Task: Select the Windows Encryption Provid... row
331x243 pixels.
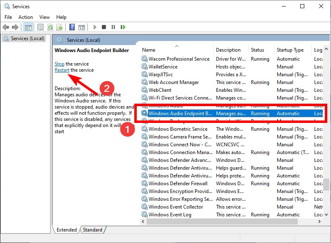Action: pyautogui.click(x=232, y=191)
